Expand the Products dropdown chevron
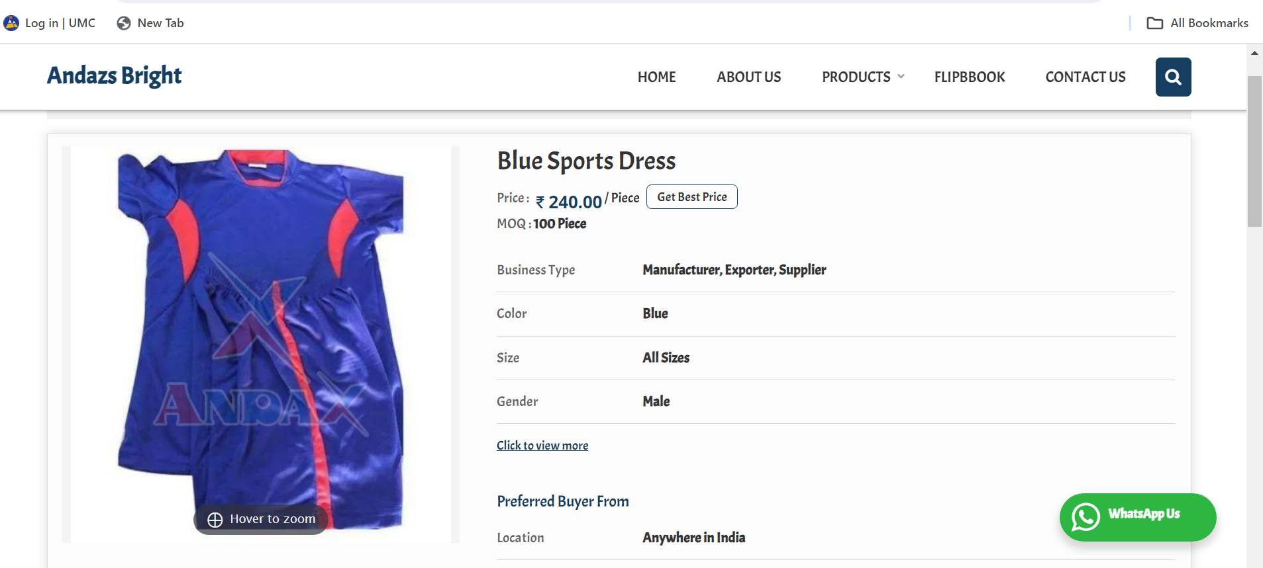 pyautogui.click(x=901, y=77)
